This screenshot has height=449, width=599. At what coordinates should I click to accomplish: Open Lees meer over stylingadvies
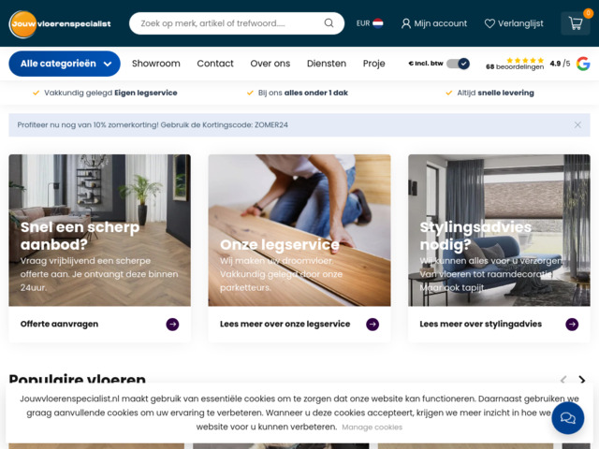pos(480,324)
